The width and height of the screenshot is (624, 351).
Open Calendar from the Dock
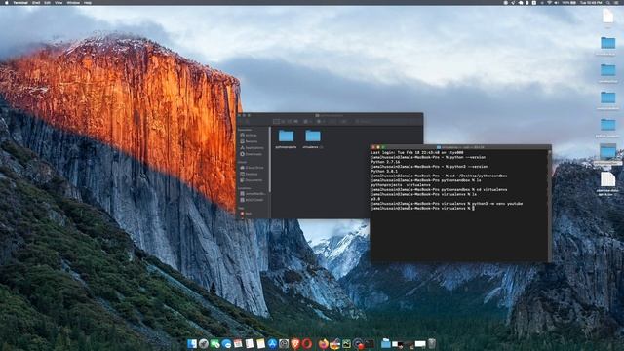coord(238,343)
